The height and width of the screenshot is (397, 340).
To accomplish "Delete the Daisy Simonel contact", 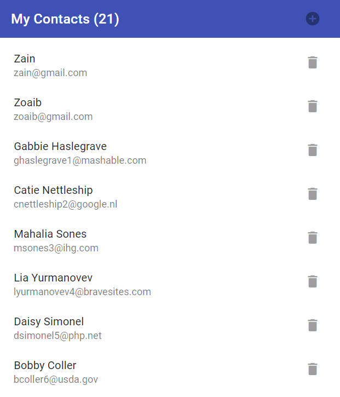I will pos(313,325).
